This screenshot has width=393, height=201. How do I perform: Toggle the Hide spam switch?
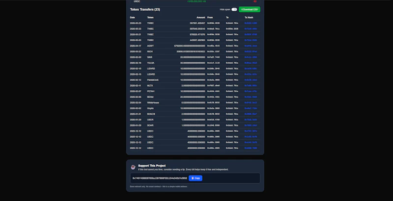click(x=234, y=9)
